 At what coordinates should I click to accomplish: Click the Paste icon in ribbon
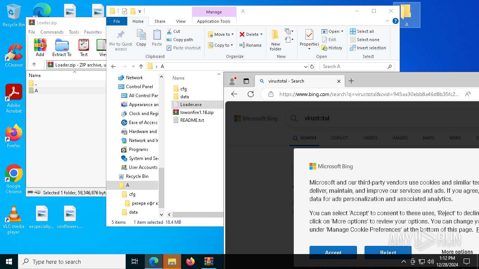point(157,38)
